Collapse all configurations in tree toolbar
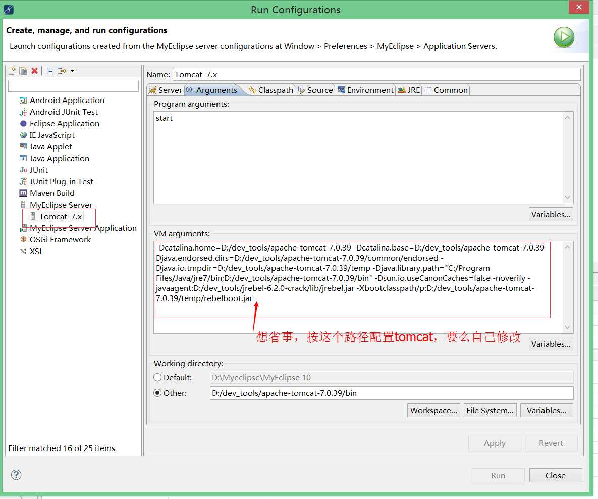The image size is (598, 499). (50, 71)
